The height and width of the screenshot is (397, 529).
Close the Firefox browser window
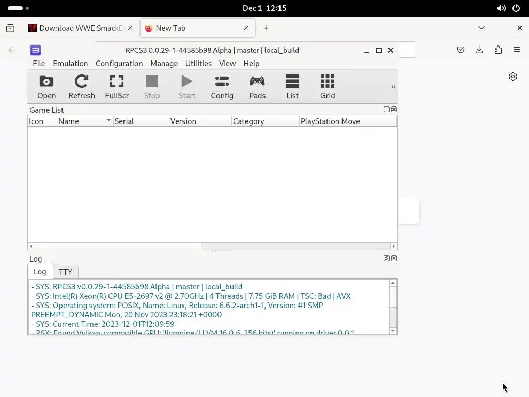click(x=520, y=28)
